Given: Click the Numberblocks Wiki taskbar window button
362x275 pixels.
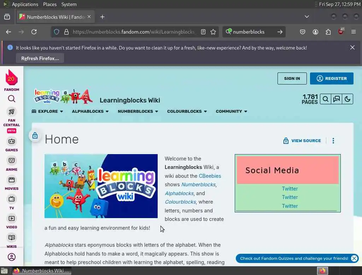Looking at the screenshot, I should click(x=42, y=271).
